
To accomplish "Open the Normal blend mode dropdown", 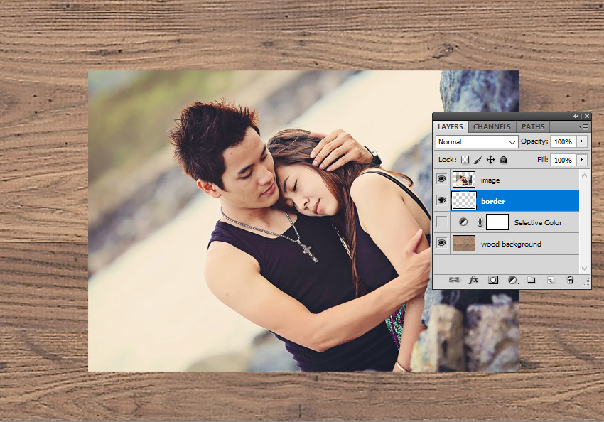I will [x=477, y=142].
